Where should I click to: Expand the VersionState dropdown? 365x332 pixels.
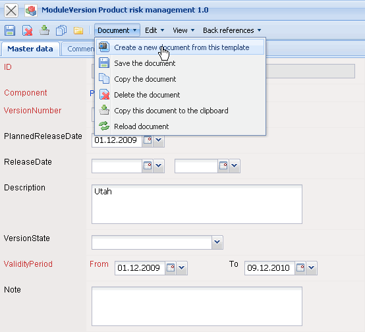pyautogui.click(x=217, y=242)
